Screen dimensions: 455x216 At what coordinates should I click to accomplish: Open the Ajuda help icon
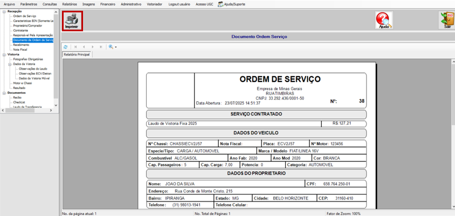click(384, 20)
